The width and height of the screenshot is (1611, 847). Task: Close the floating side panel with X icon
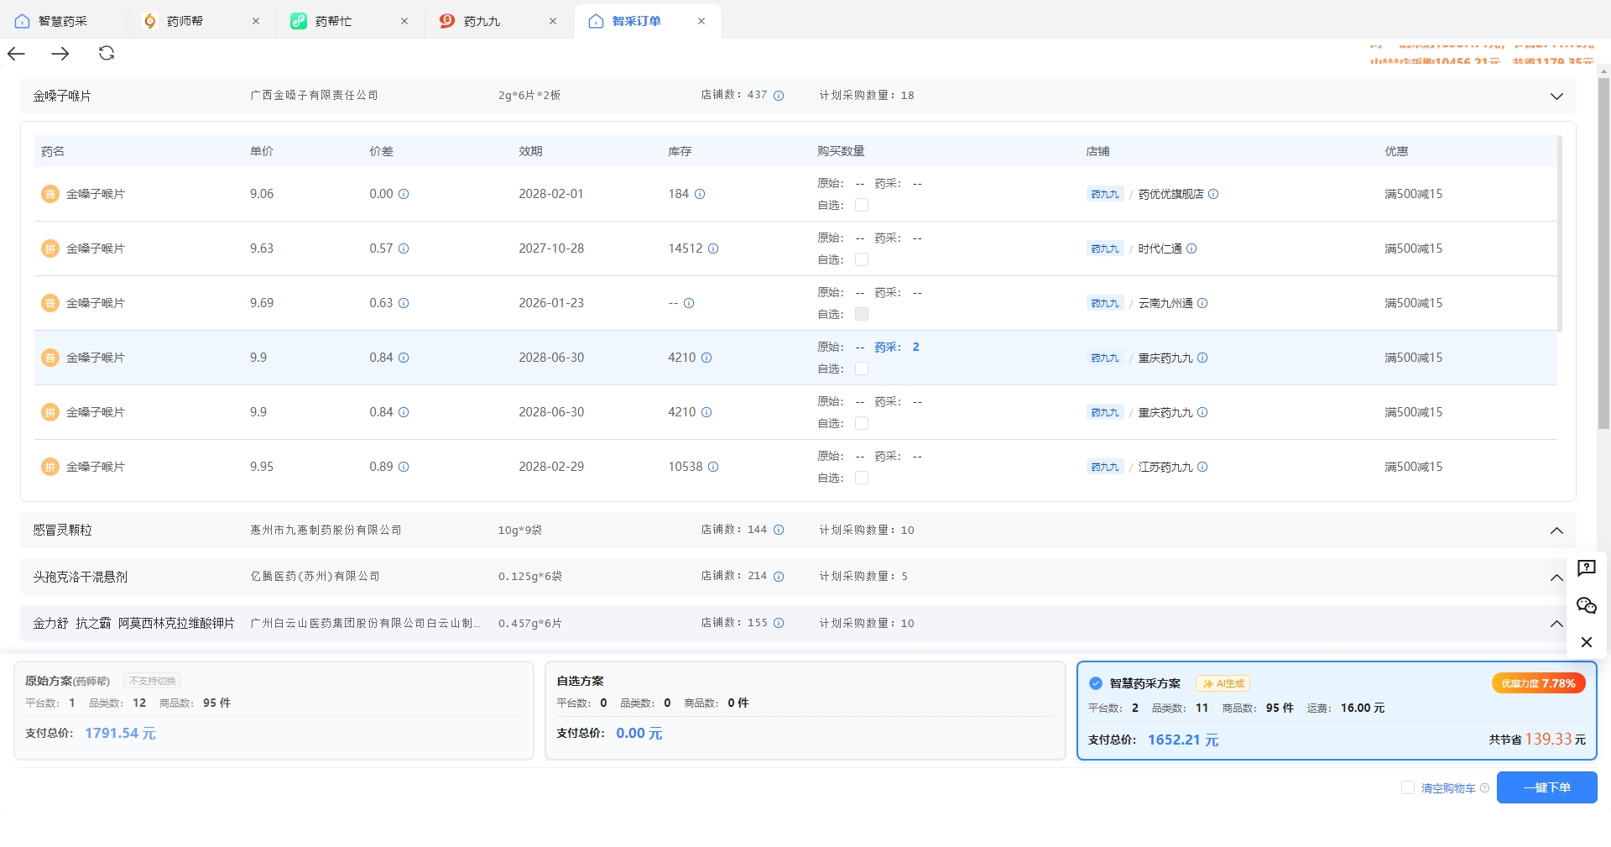click(1586, 642)
